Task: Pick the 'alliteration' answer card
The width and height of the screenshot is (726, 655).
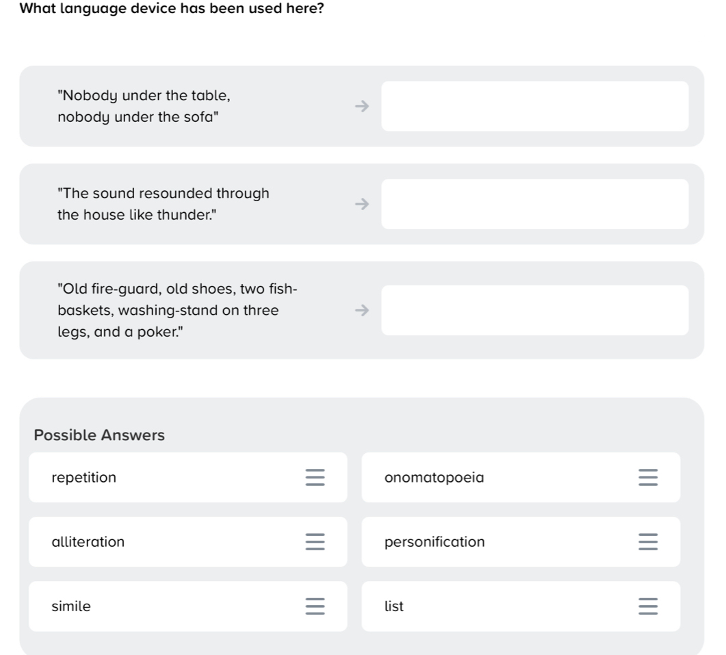Action: pos(188,541)
